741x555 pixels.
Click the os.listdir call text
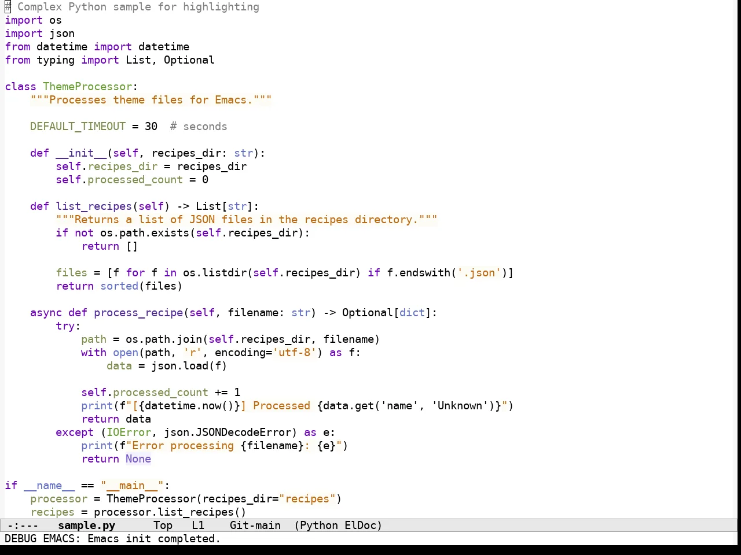point(215,273)
